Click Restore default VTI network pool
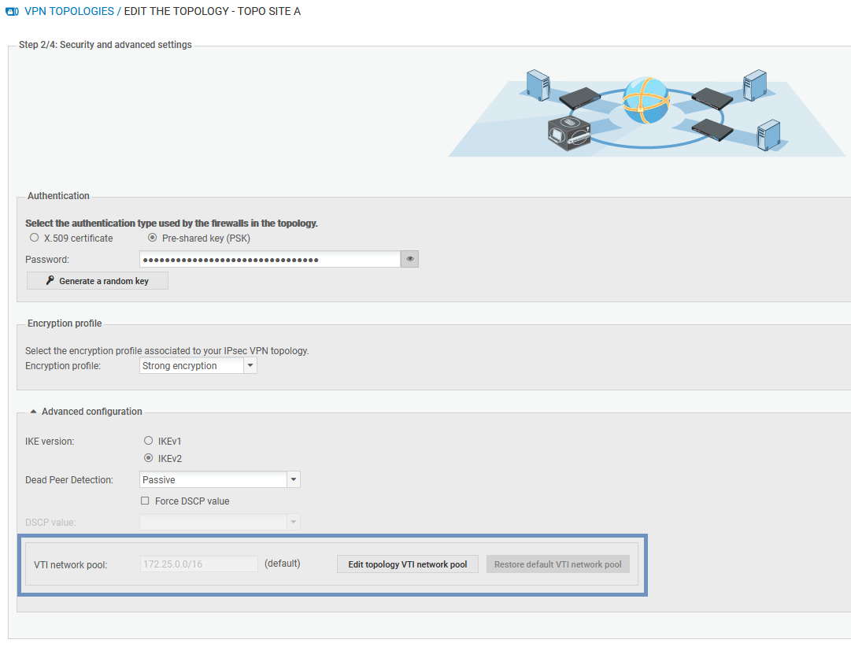This screenshot has width=851, height=647. (557, 564)
